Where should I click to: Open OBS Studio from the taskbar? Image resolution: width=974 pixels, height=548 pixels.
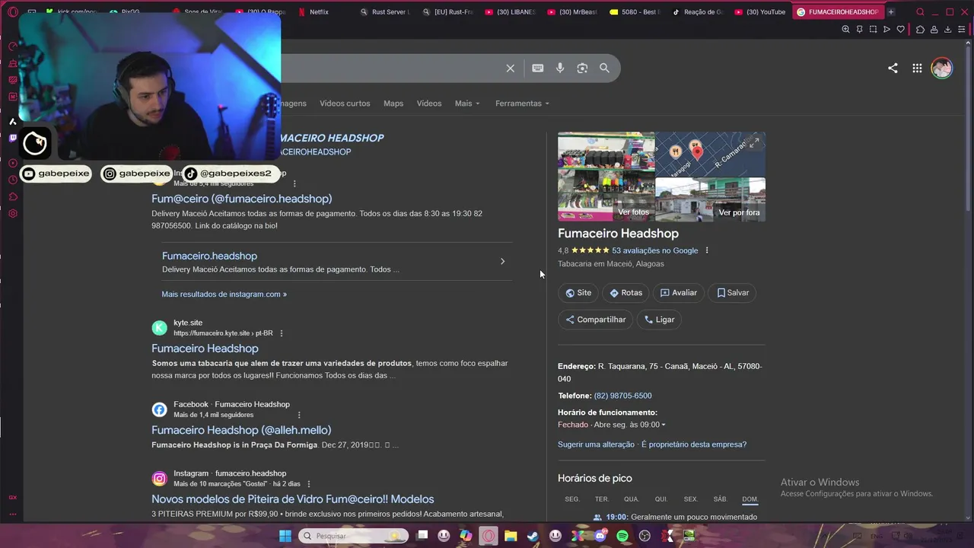pos(645,536)
